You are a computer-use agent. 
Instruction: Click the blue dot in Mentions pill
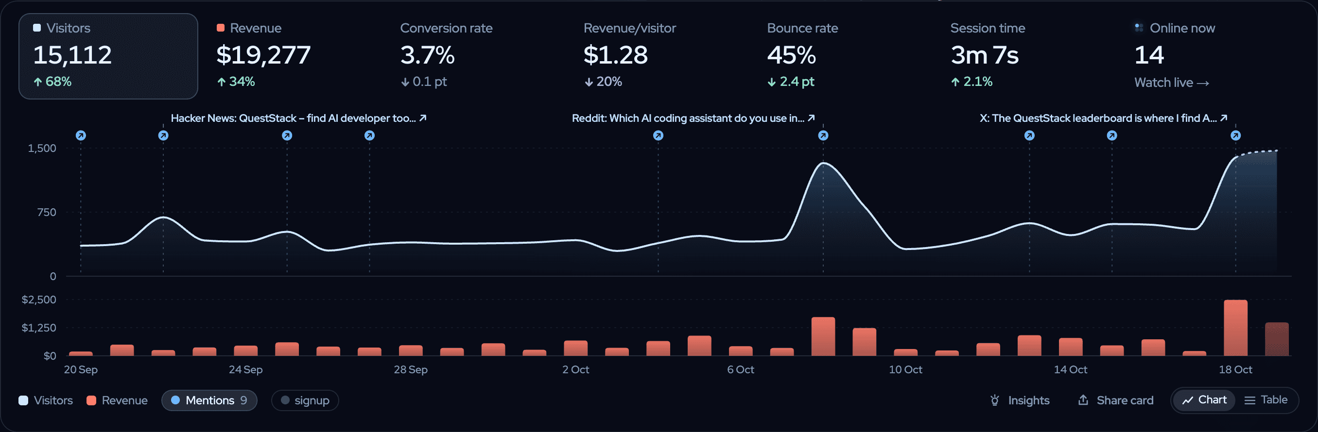175,400
